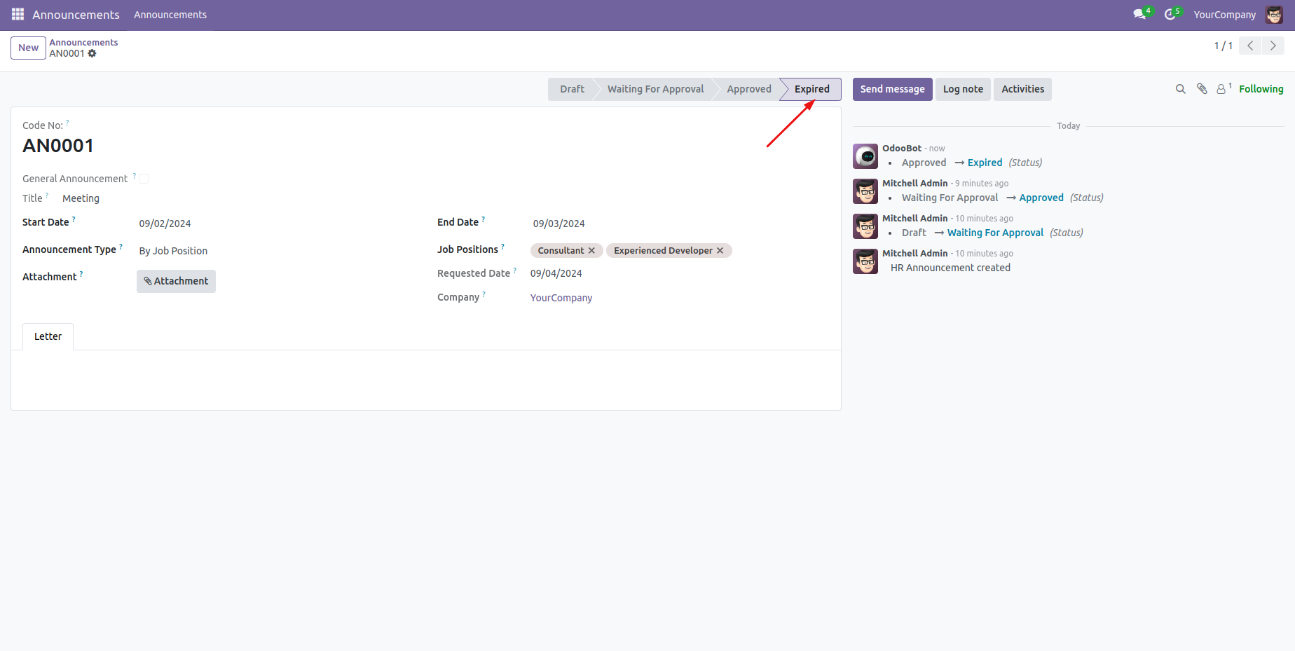Click the Log note button

963,89
